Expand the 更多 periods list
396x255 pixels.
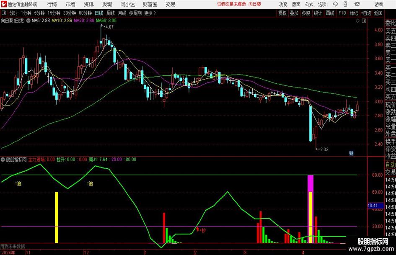pyautogui.click(x=150, y=13)
